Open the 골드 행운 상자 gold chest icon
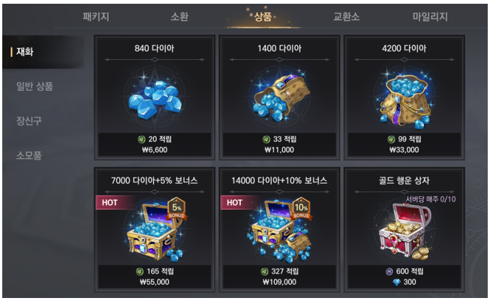 (x=405, y=231)
